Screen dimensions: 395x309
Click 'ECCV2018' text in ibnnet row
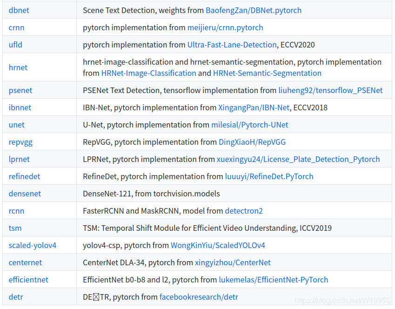(x=310, y=107)
